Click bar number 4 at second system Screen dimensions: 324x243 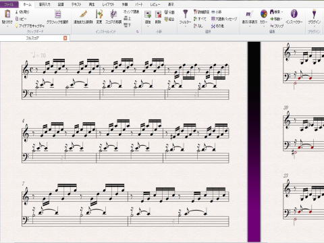coord(24,121)
